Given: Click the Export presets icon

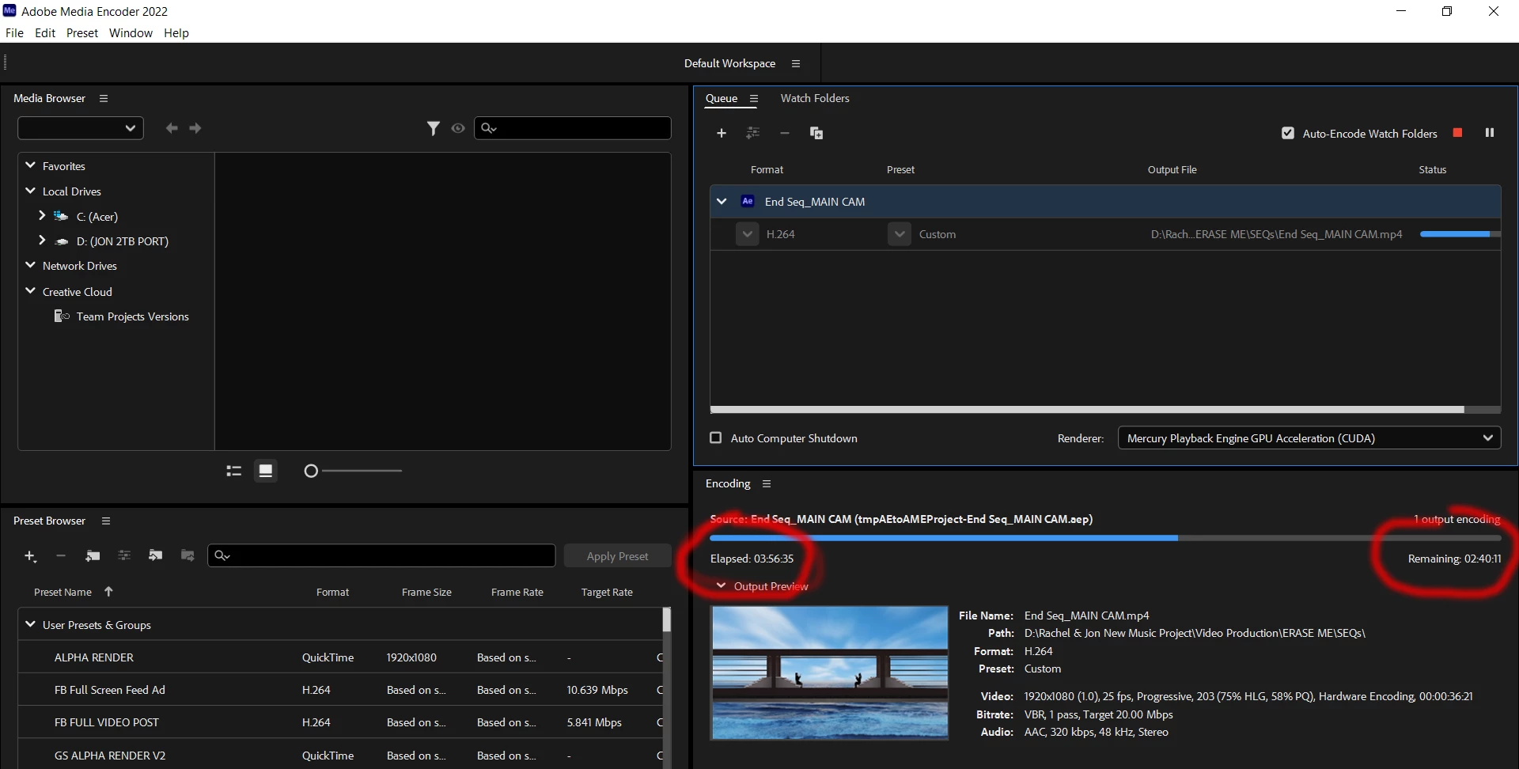Looking at the screenshot, I should tap(188, 556).
